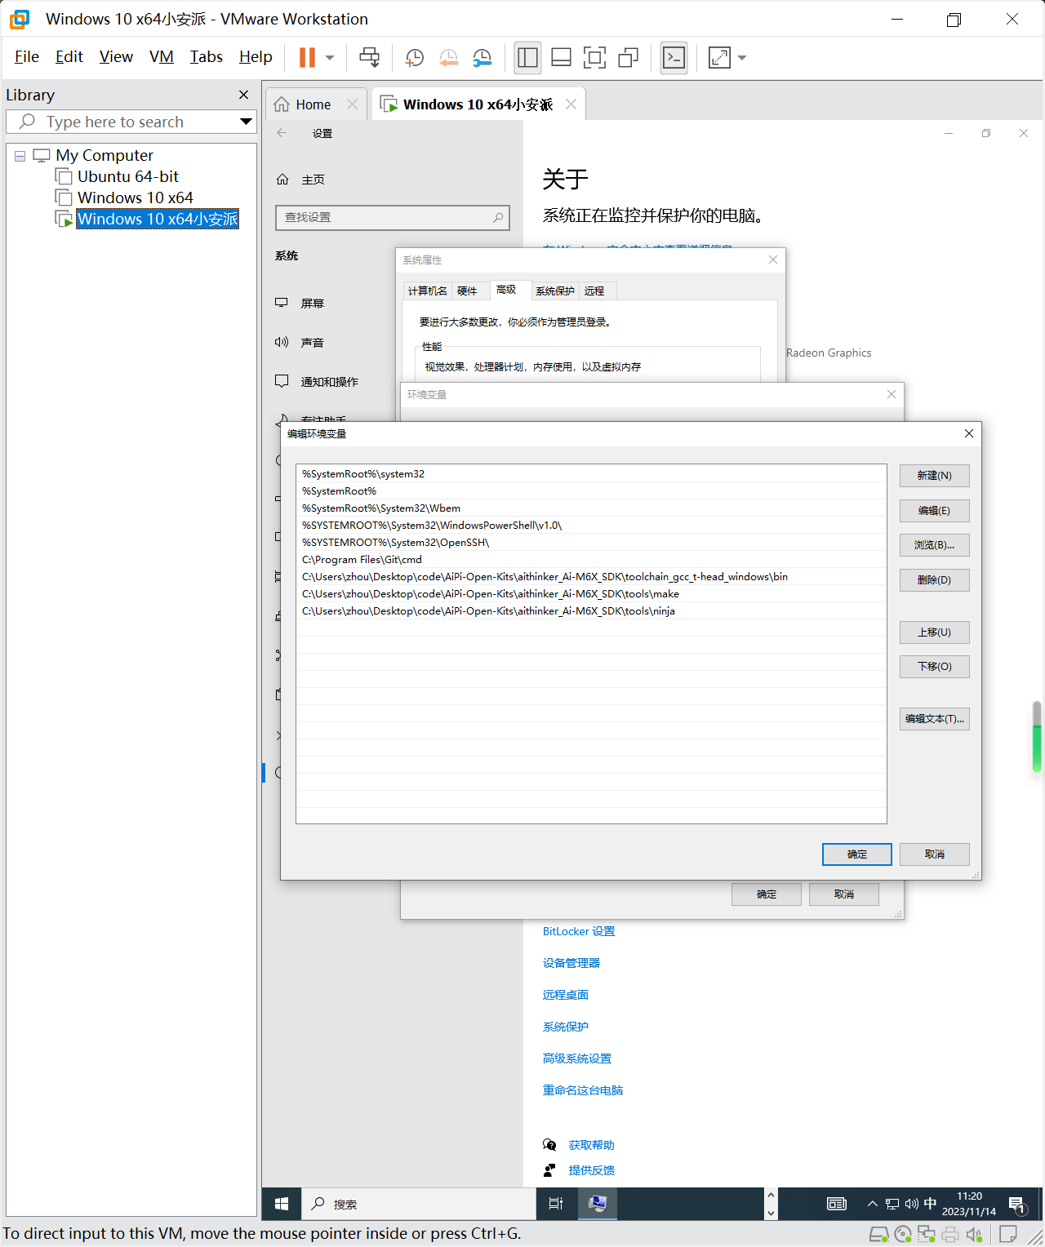The height and width of the screenshot is (1247, 1045).
Task: Click the system properties taskbar app icon
Action: pyautogui.click(x=598, y=1204)
